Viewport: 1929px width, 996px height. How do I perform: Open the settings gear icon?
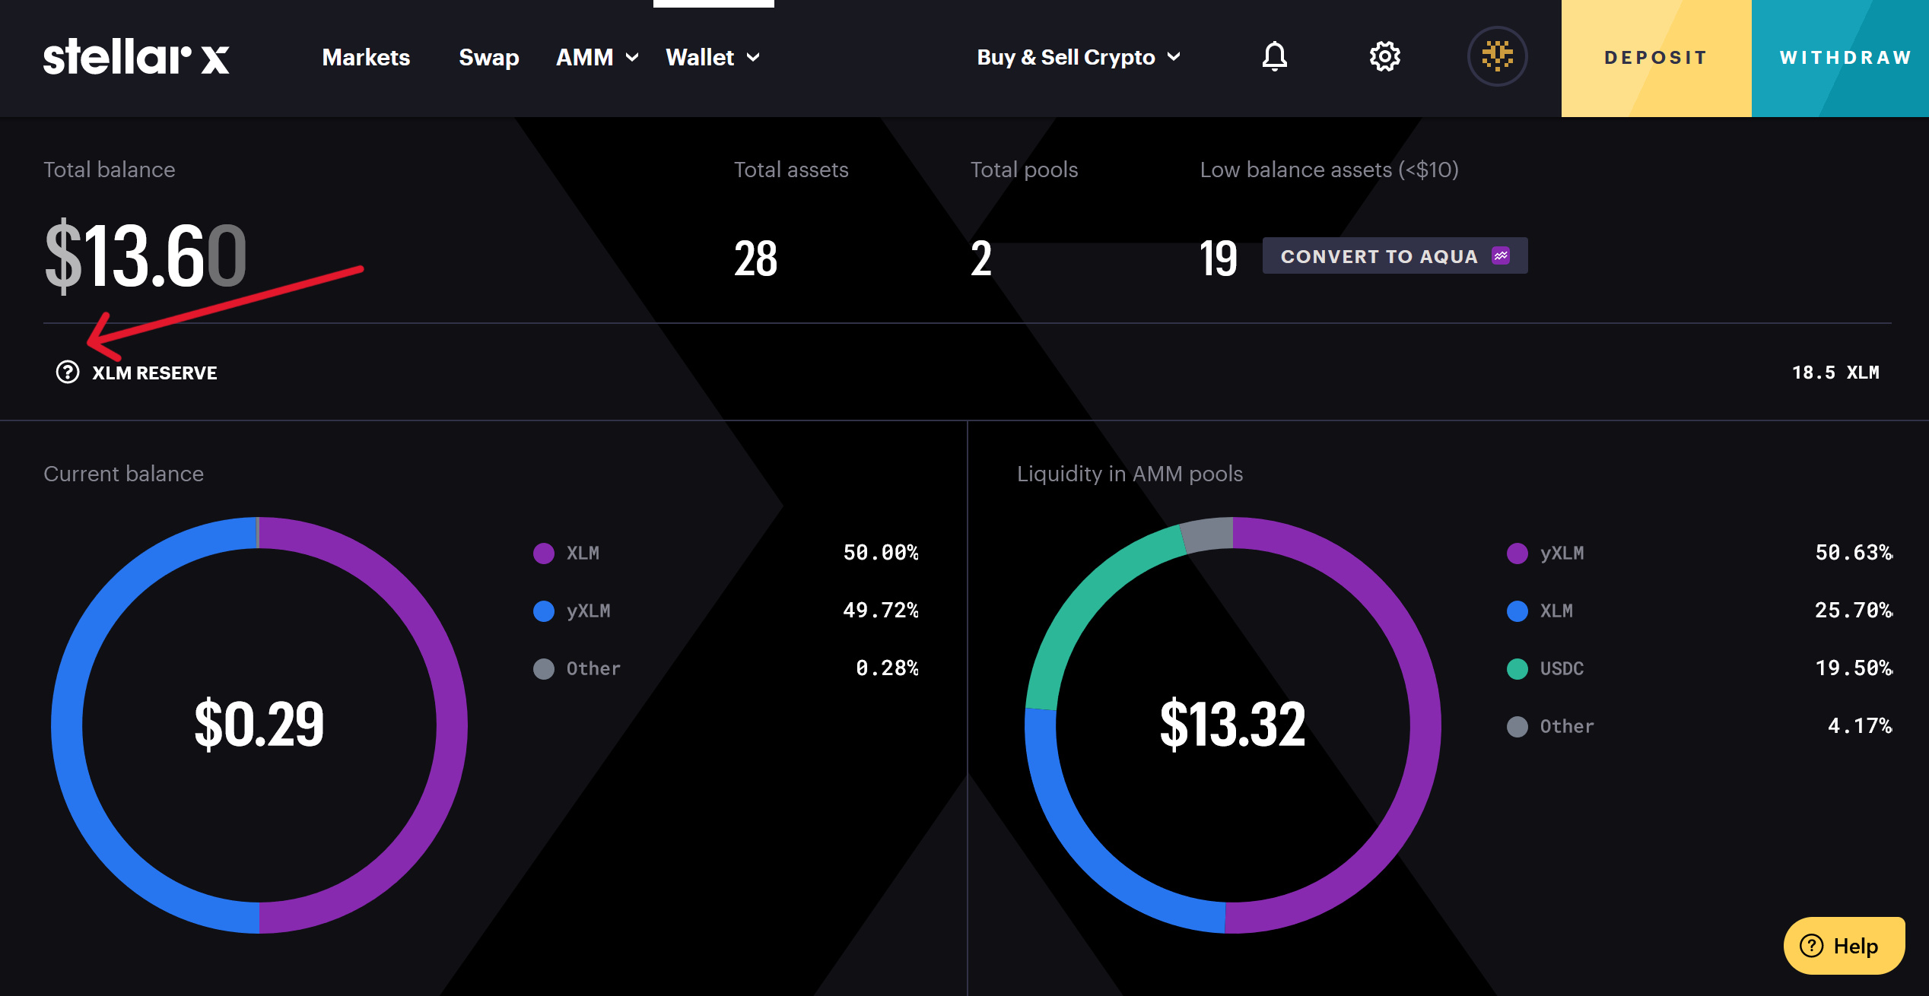click(1384, 57)
